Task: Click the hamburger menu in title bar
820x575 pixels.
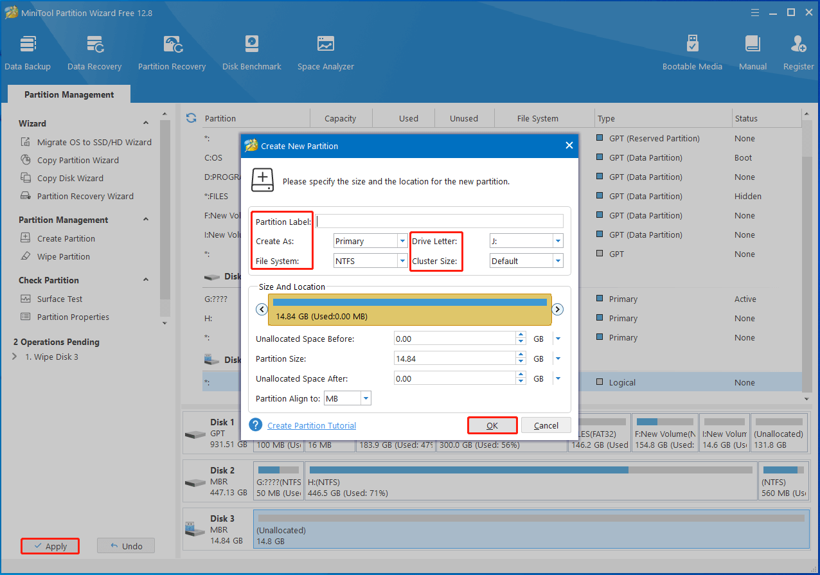Action: (x=755, y=12)
